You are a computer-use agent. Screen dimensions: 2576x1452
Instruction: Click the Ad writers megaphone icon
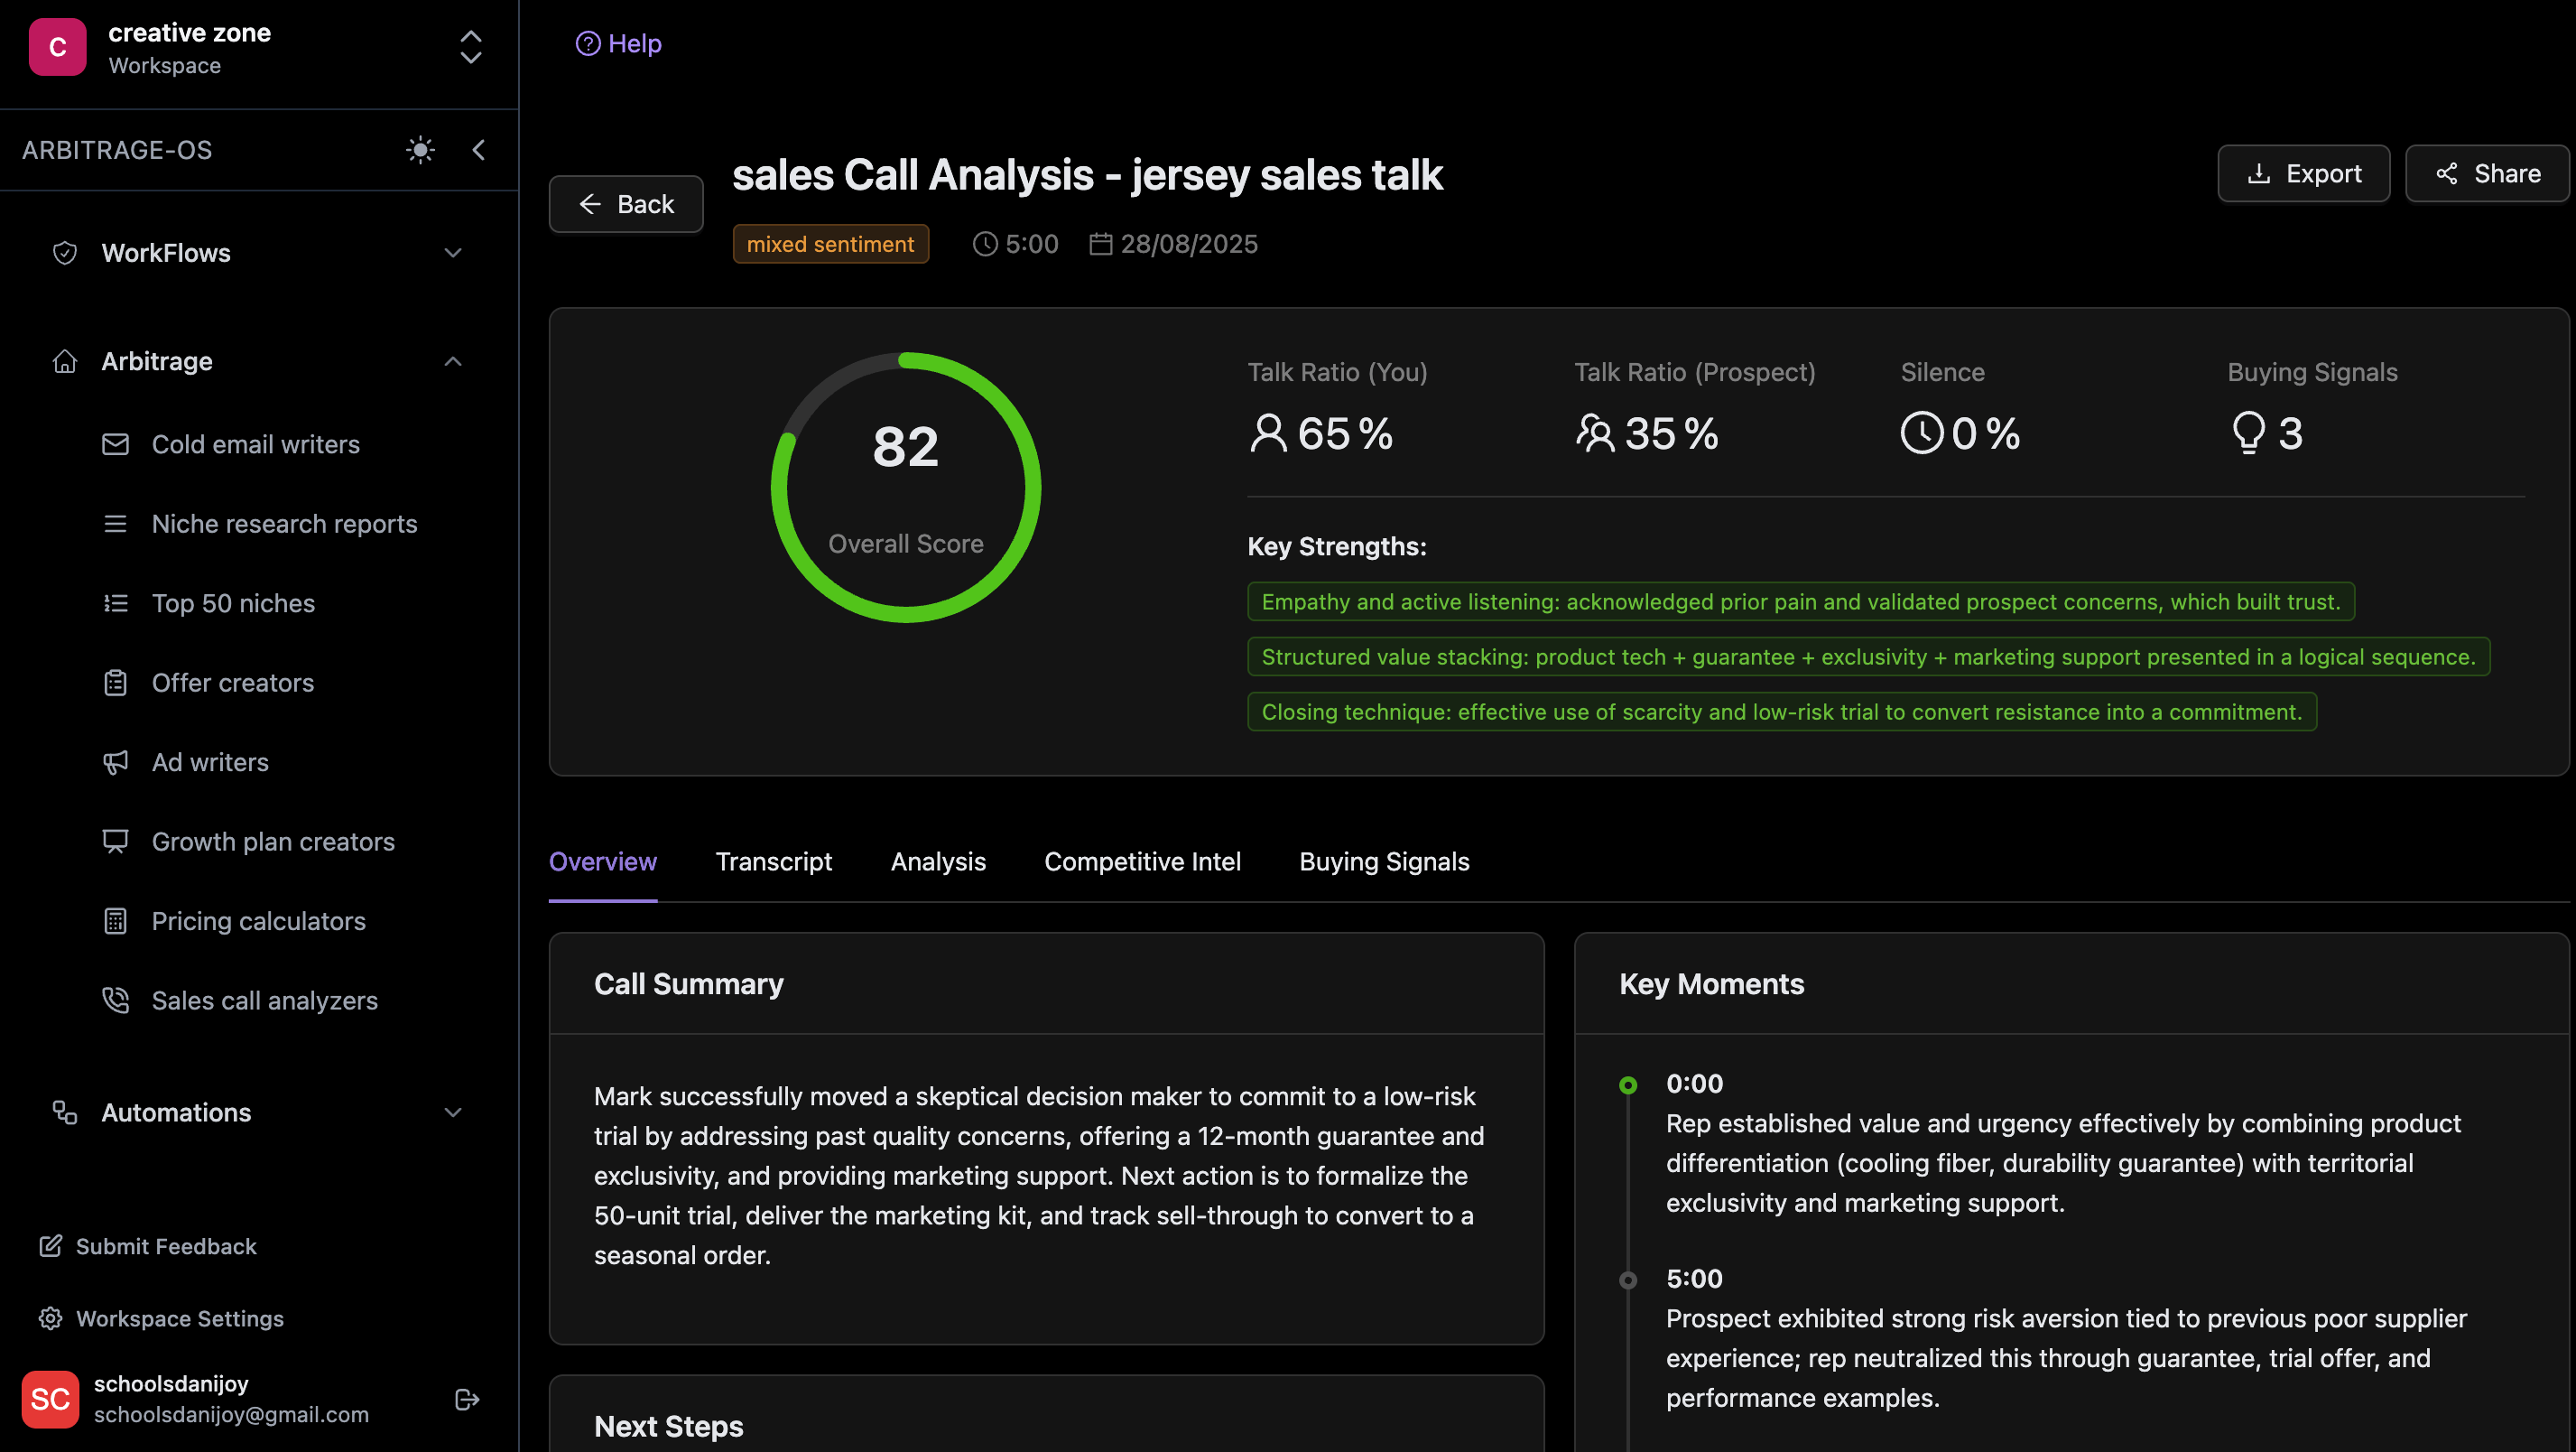tap(116, 761)
